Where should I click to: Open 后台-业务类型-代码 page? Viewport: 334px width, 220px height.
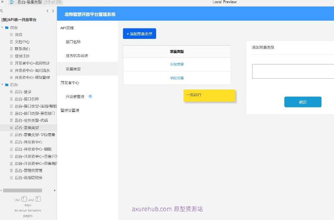coord(31,120)
